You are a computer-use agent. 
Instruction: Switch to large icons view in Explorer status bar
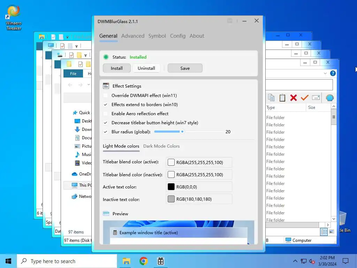pyautogui.click(x=332, y=232)
